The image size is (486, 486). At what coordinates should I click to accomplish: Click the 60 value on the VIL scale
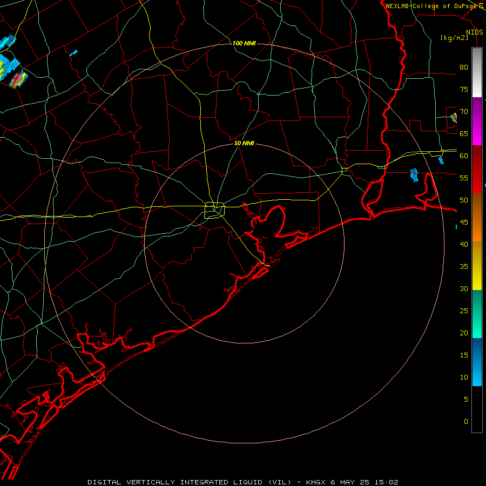(x=464, y=156)
